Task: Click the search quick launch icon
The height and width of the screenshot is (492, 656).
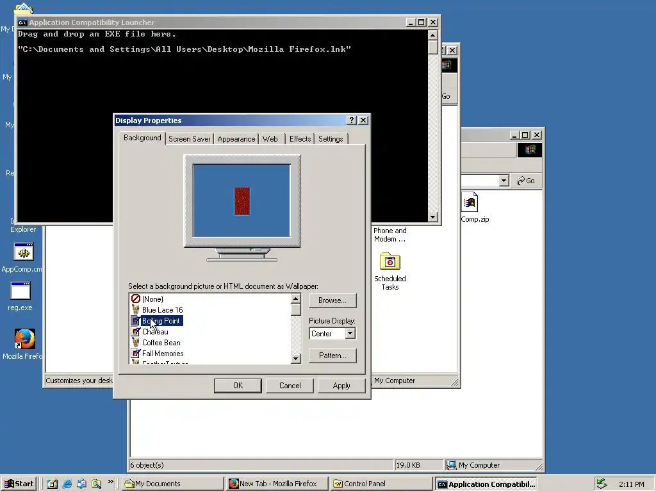Action: pyautogui.click(x=96, y=484)
